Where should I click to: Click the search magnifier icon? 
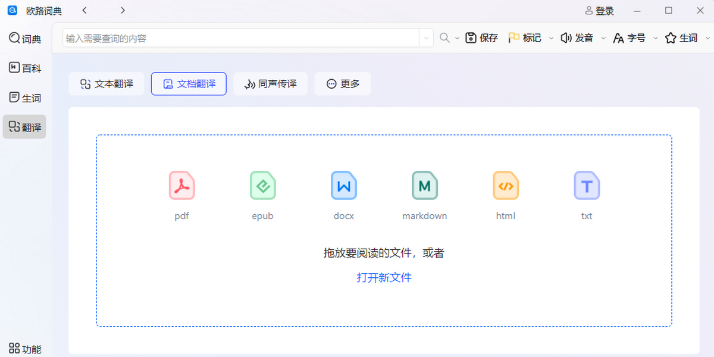click(444, 38)
